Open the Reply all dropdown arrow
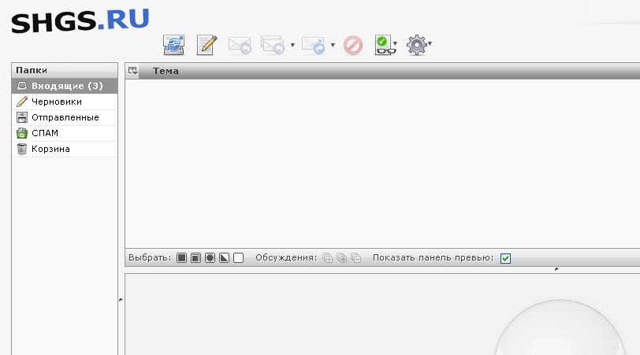This screenshot has width=640, height=355. pyautogui.click(x=292, y=45)
